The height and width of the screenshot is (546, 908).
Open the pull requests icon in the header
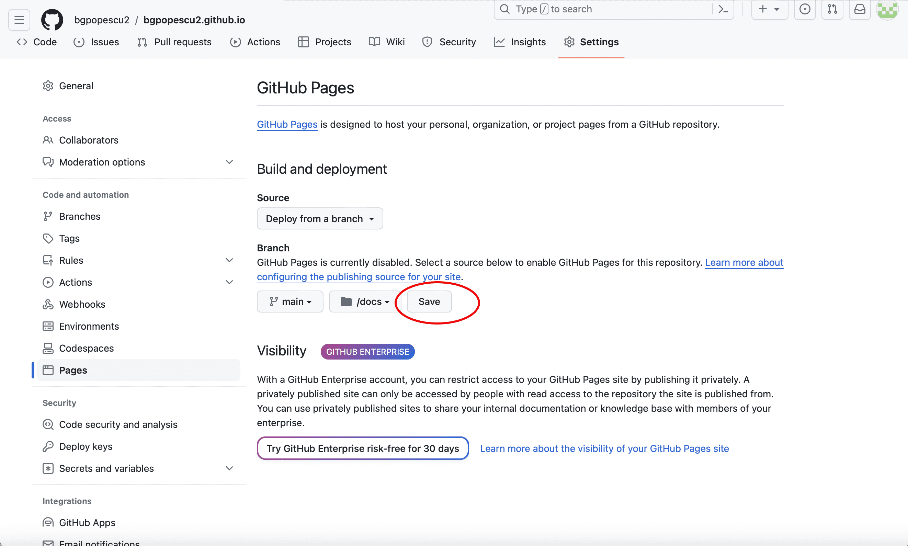[x=832, y=9]
